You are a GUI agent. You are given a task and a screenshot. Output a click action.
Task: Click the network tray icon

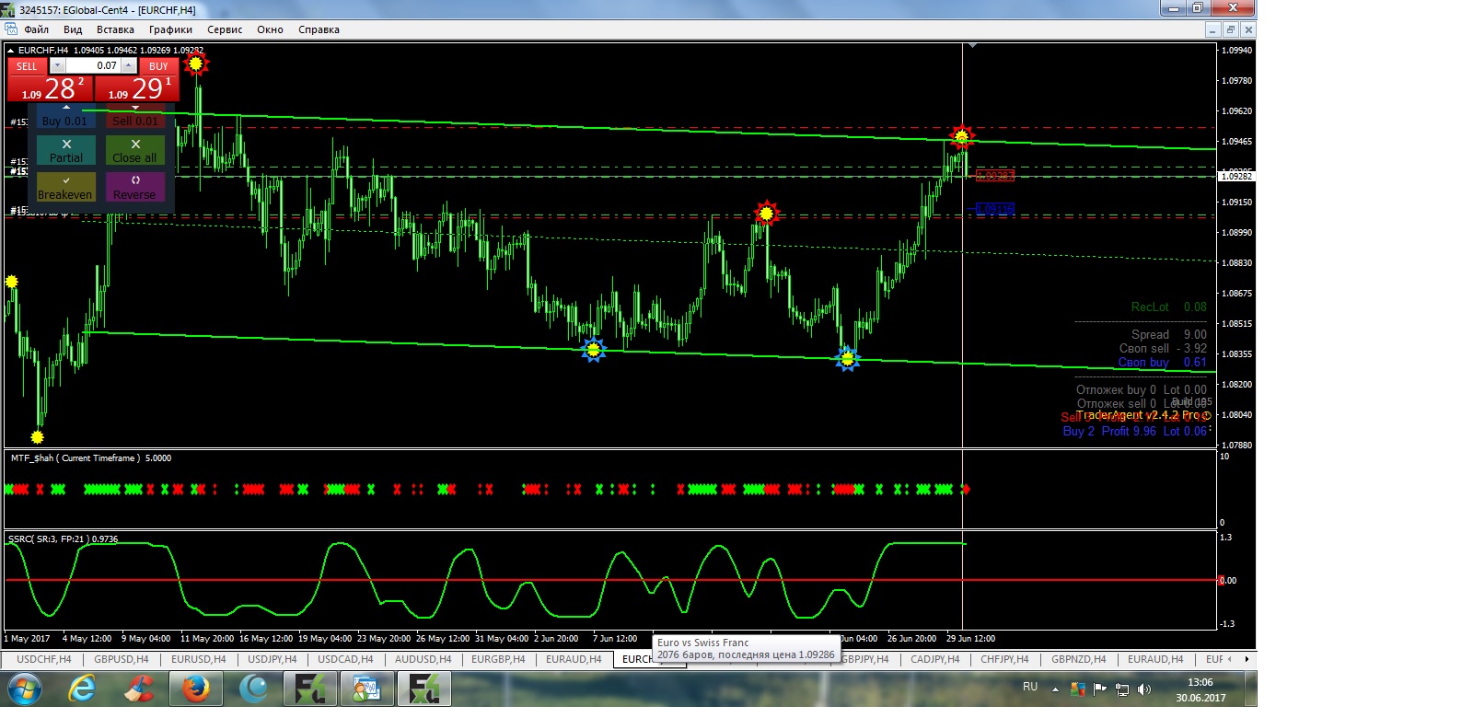pyautogui.click(x=1122, y=689)
